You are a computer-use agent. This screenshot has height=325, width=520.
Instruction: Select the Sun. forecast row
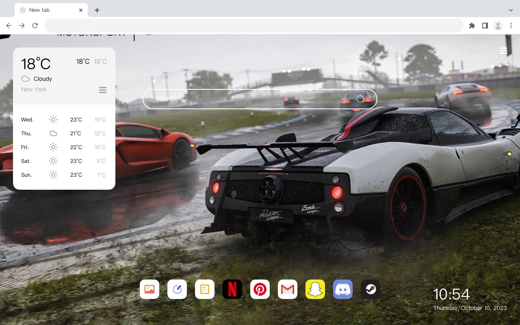point(63,175)
